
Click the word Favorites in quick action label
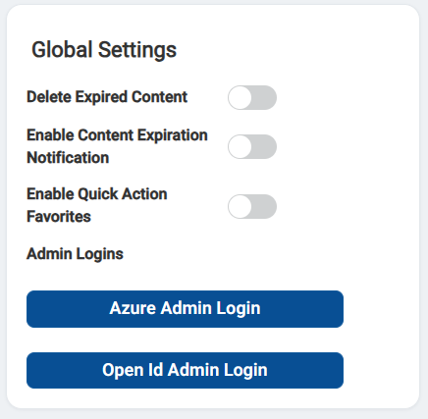[59, 217]
